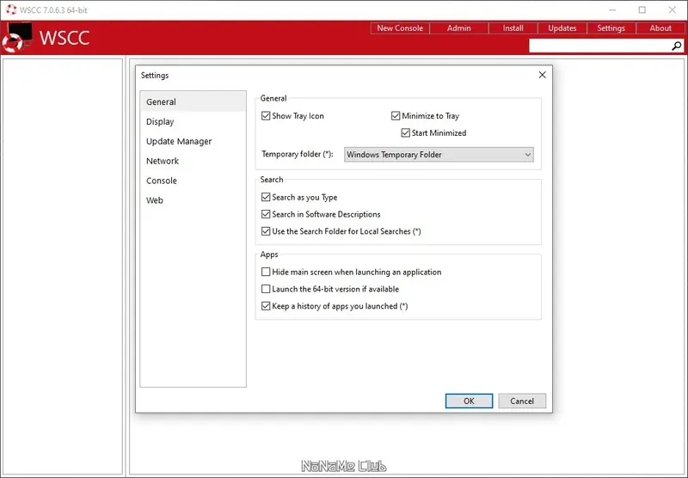Close the Settings dialog with X
Viewport: 688px width, 478px height.
pos(543,75)
